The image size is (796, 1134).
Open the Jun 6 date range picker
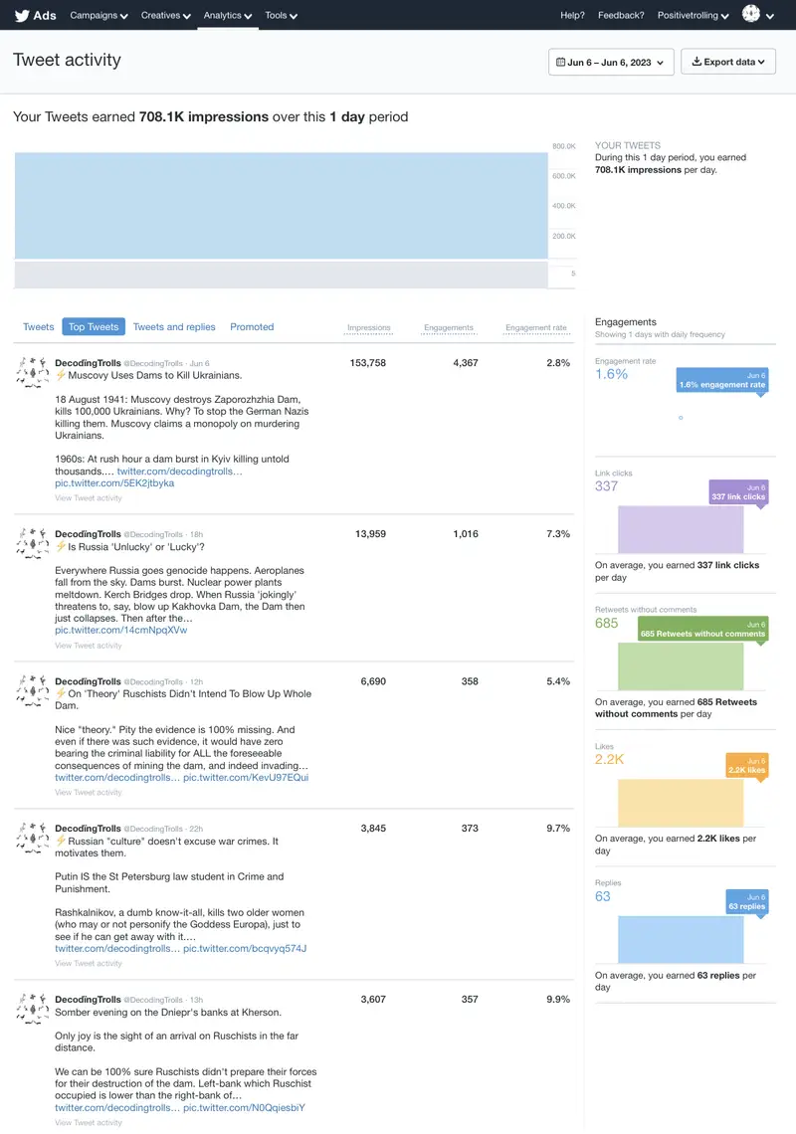(611, 62)
